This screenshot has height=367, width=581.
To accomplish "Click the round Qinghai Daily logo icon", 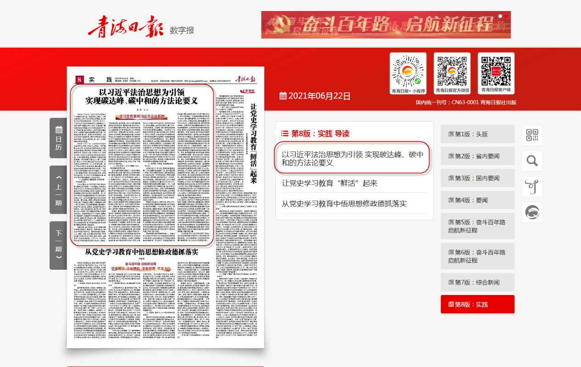I will [532, 212].
